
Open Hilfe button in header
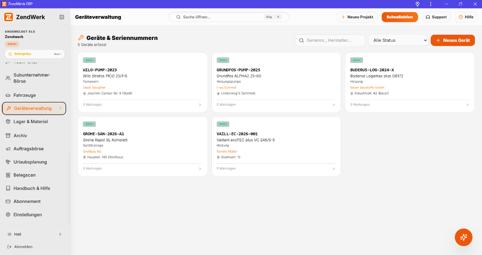[466, 17]
